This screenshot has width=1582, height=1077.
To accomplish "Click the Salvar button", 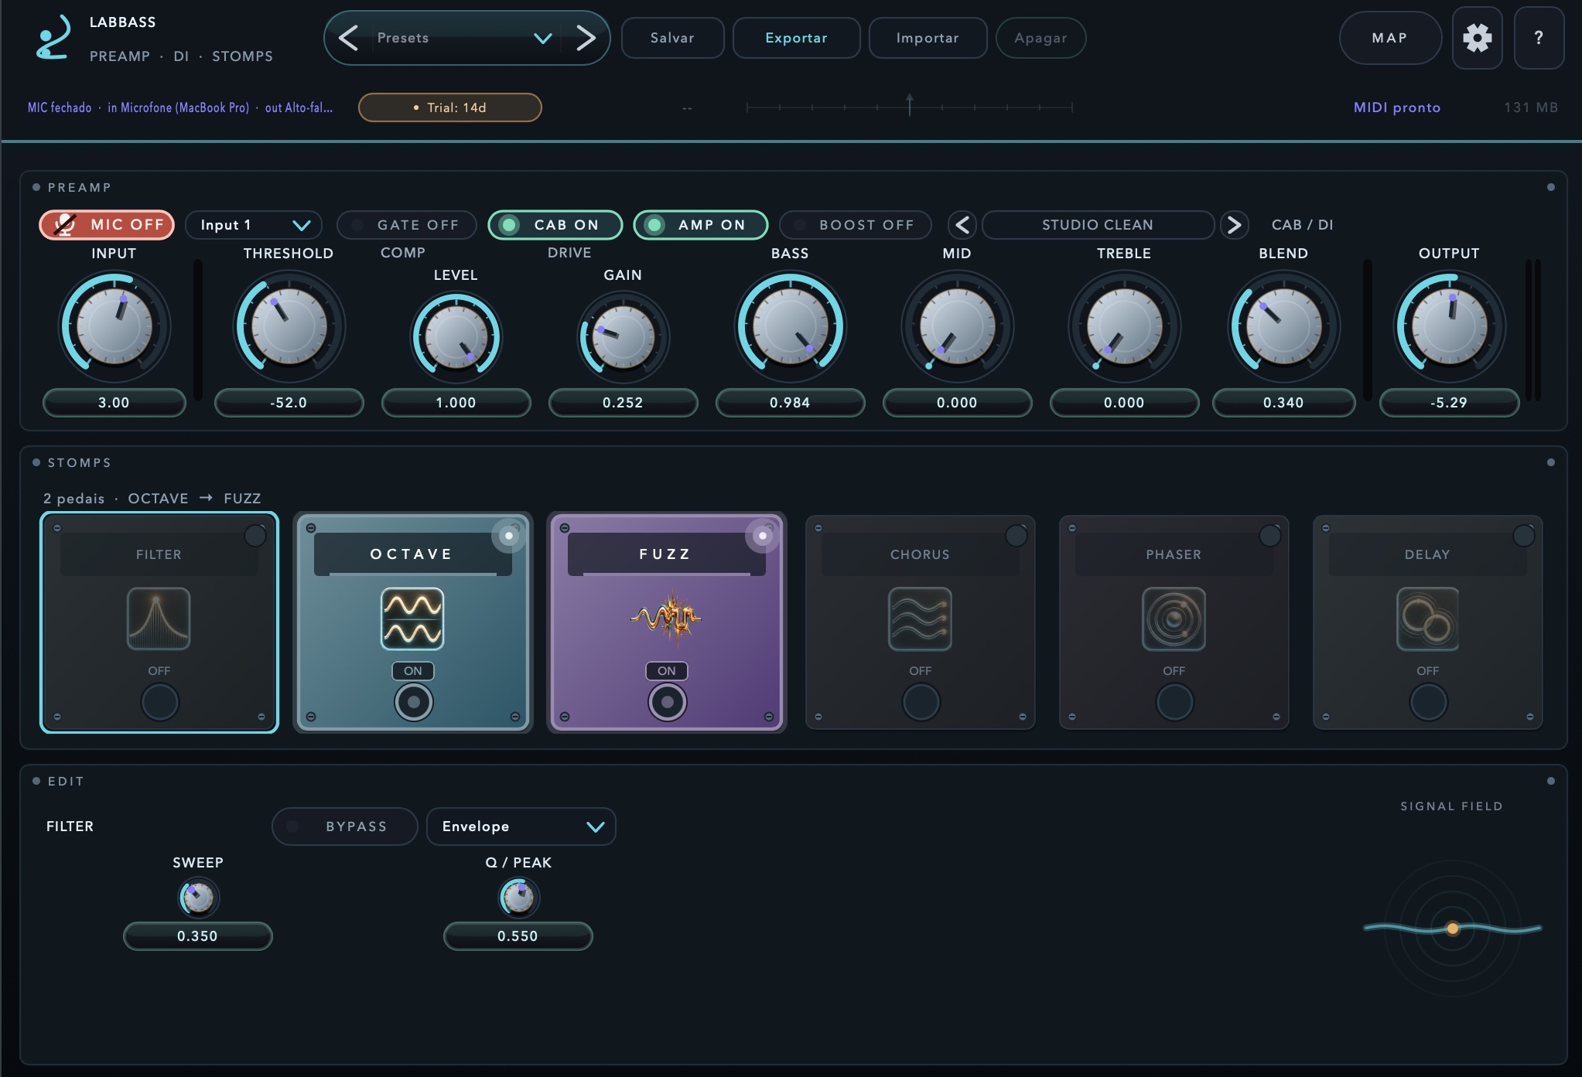I will (672, 38).
